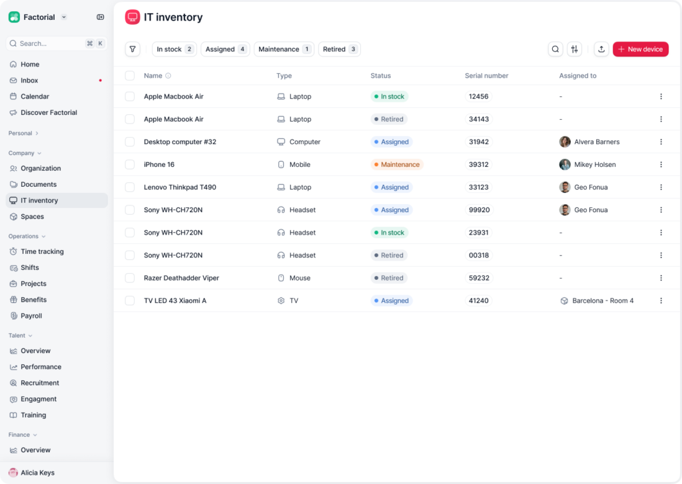Screen dimensions: 682x484
Task: Open row menu for TV LED 43 Xiaomi A
Action: pyautogui.click(x=661, y=301)
